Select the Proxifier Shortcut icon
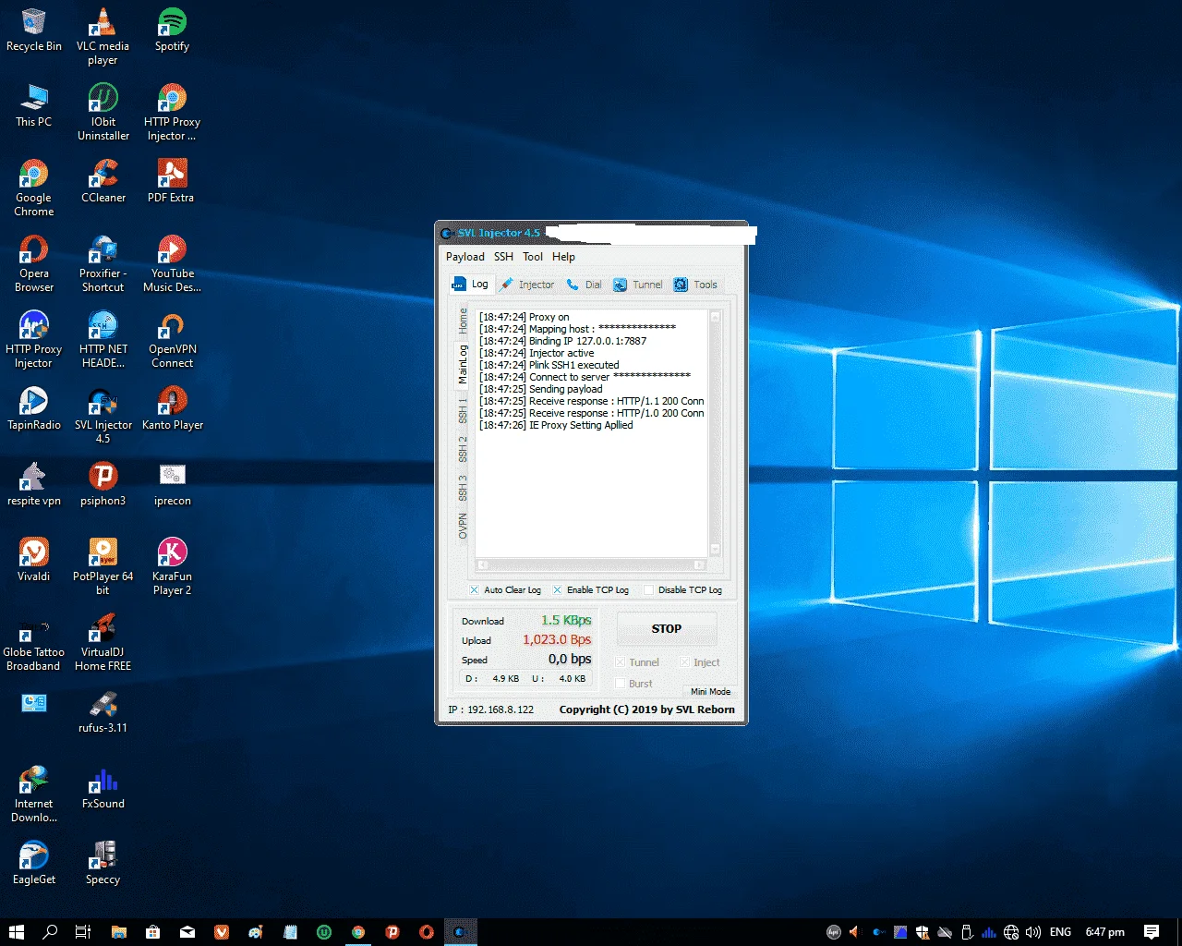The width and height of the screenshot is (1182, 946). pos(103,264)
